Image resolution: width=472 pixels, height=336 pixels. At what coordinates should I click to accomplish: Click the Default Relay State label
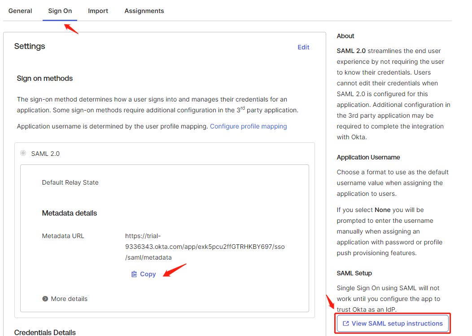[x=70, y=183]
